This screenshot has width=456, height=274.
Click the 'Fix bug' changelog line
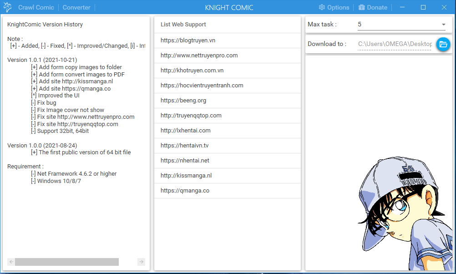pyautogui.click(x=44, y=103)
